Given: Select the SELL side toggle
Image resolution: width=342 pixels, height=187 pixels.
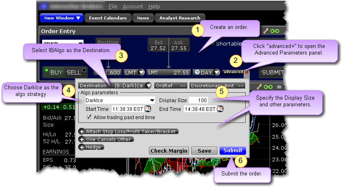Looking at the screenshot, I should [74, 72].
